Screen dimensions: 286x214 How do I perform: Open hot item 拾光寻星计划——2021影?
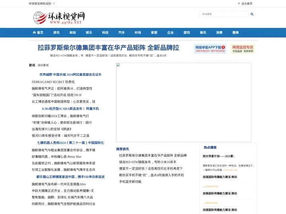tap(218, 156)
